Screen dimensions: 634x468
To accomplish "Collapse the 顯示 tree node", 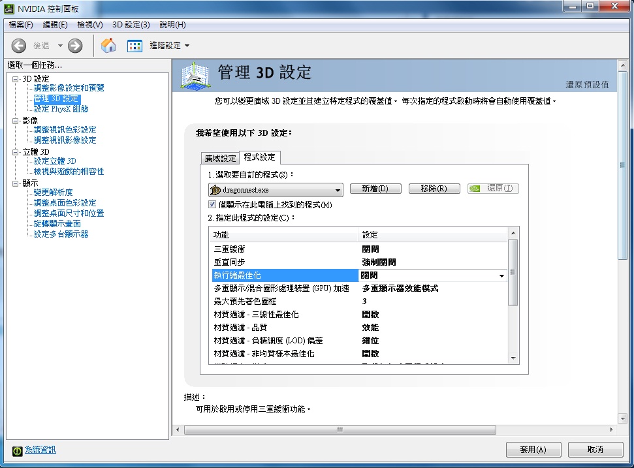I will coord(16,183).
